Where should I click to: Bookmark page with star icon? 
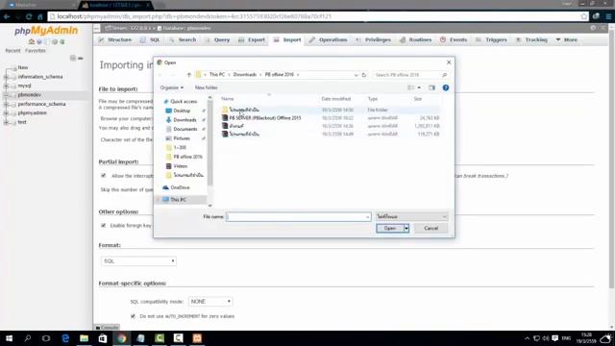pos(584,16)
